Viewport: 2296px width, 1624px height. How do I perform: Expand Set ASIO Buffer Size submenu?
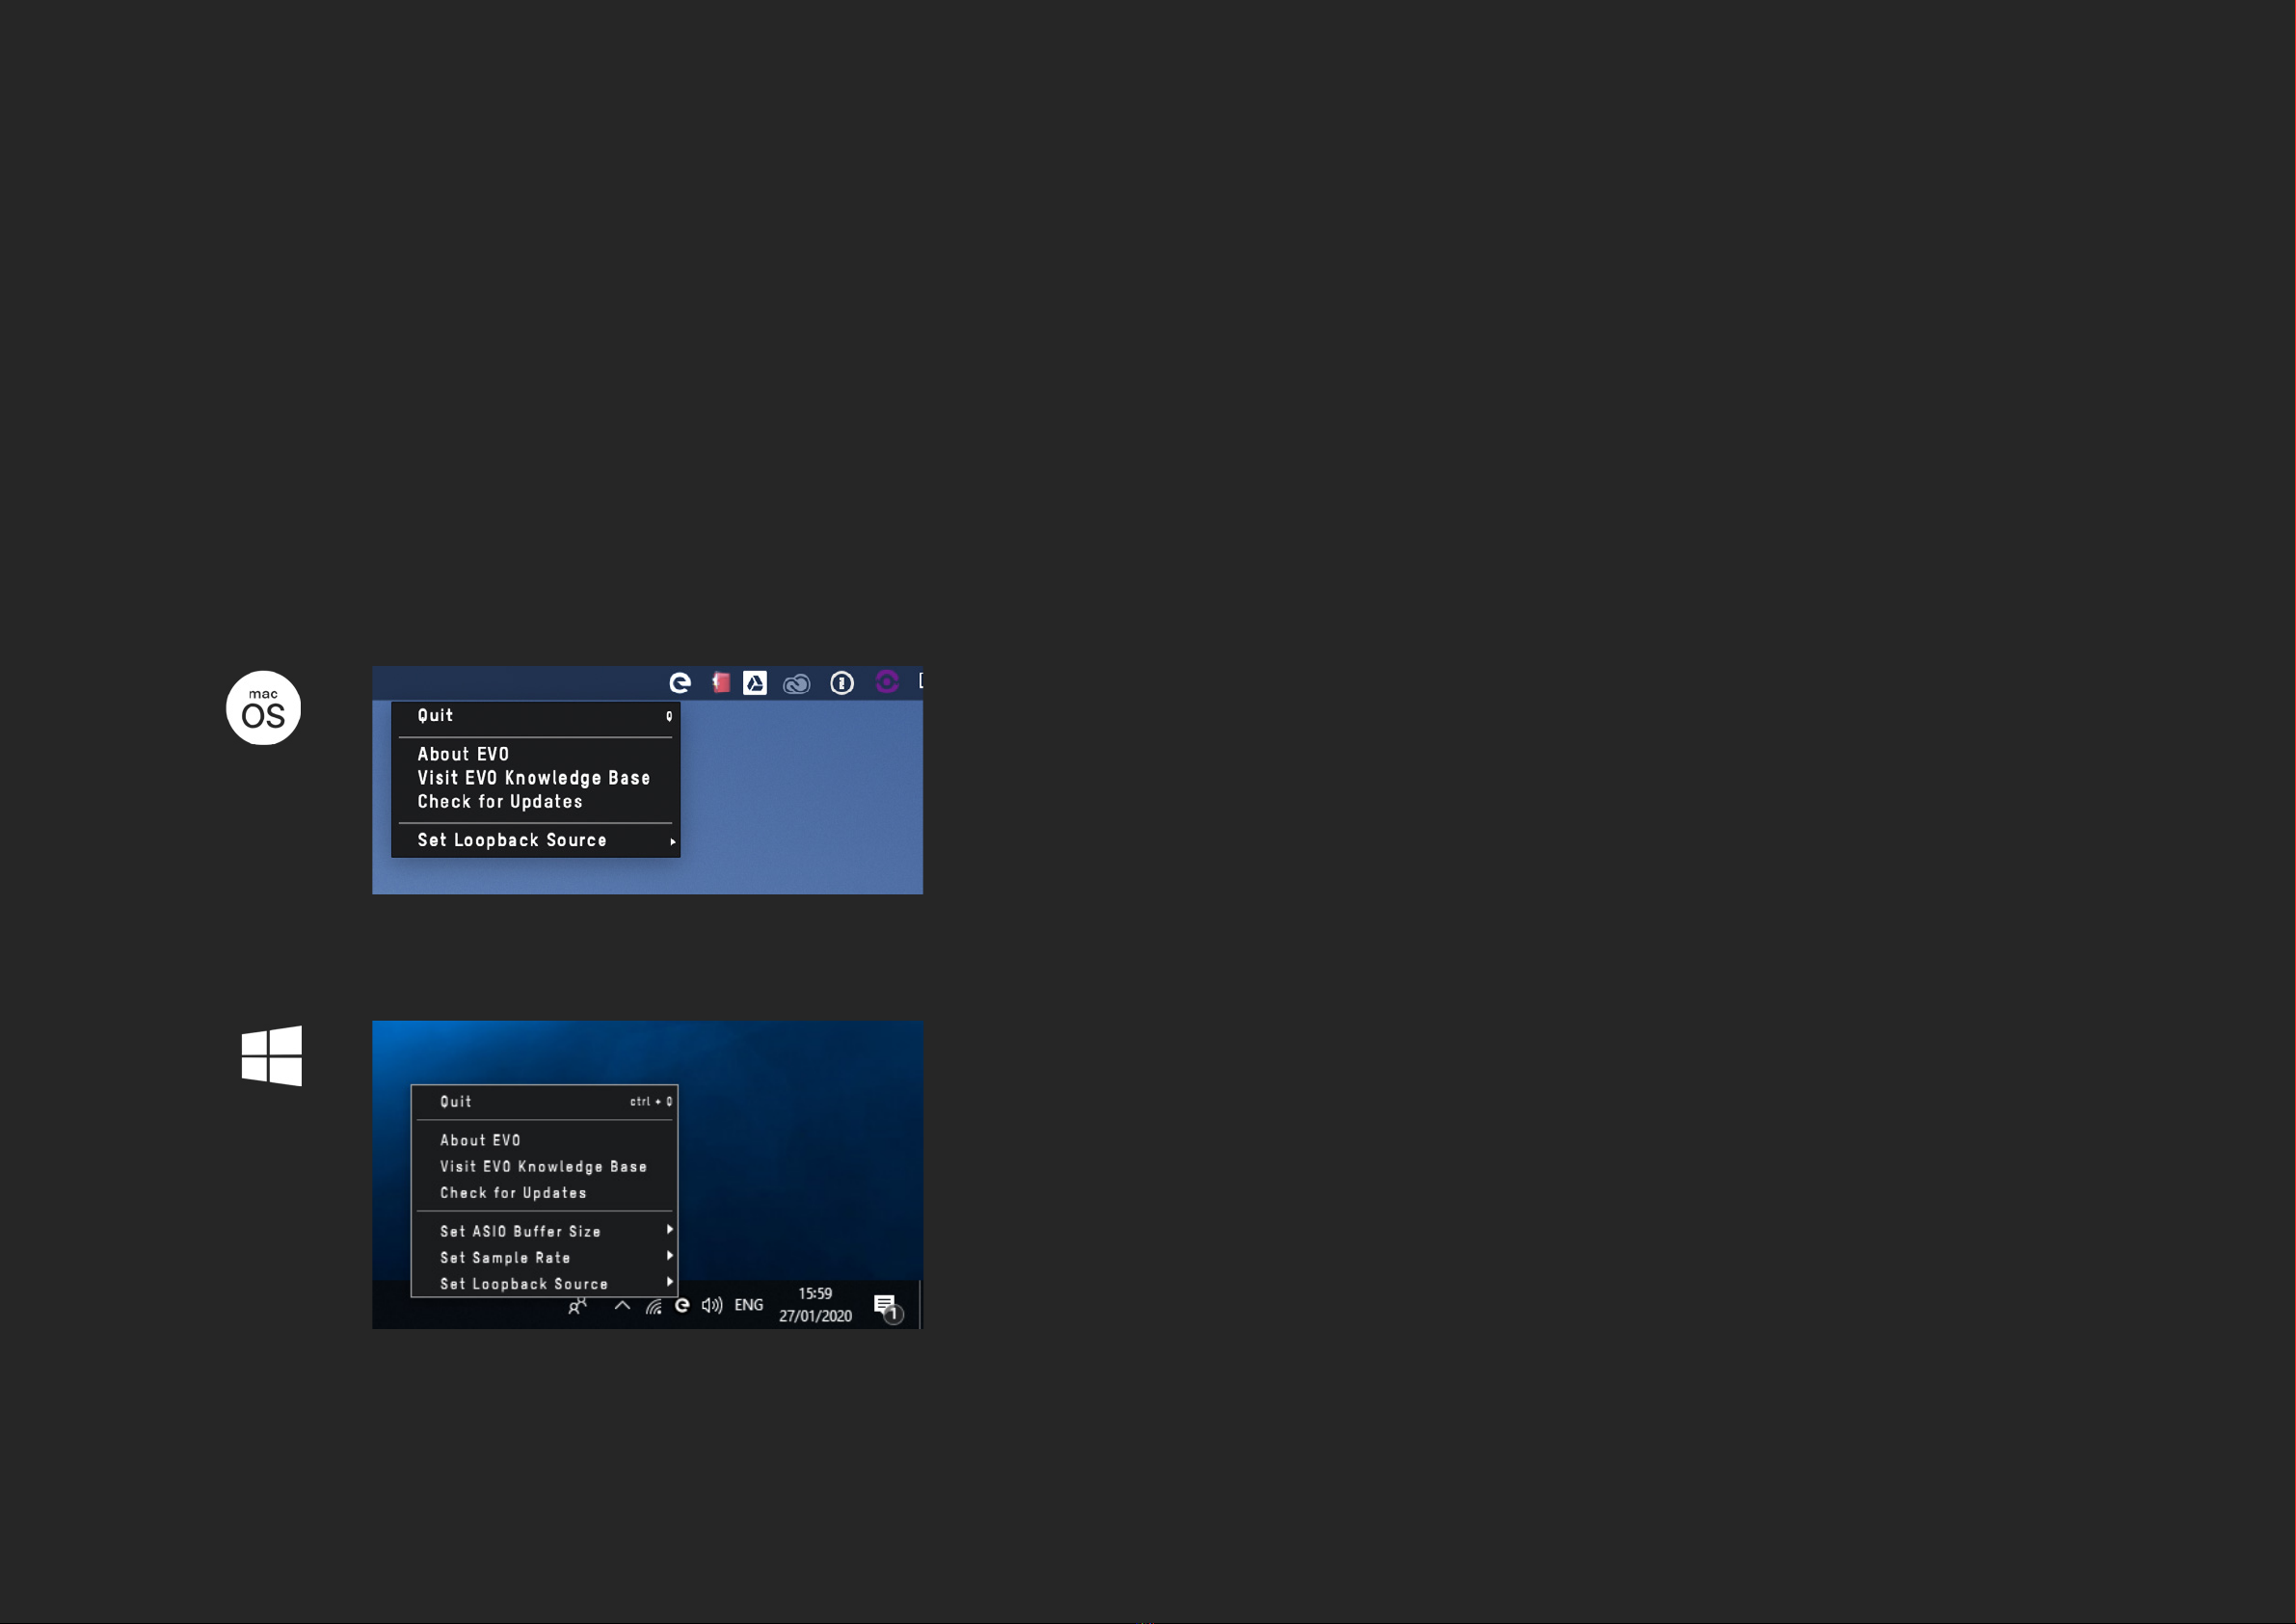(x=545, y=1232)
